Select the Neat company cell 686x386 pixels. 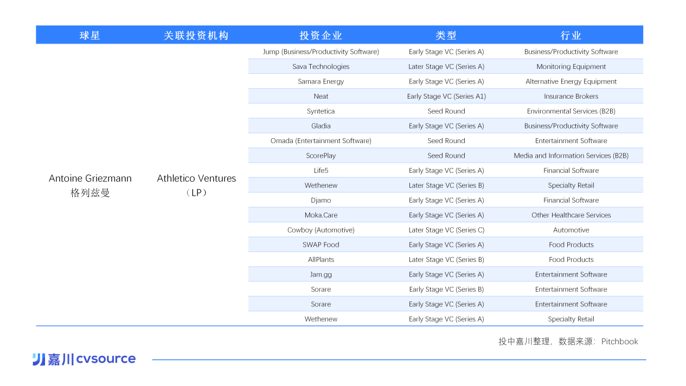coord(321,97)
